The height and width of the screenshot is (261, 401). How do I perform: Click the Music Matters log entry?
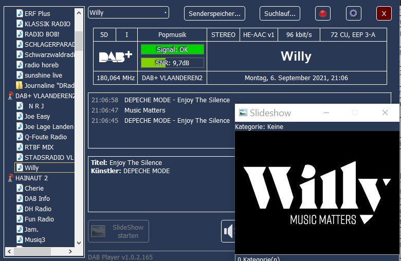point(129,110)
